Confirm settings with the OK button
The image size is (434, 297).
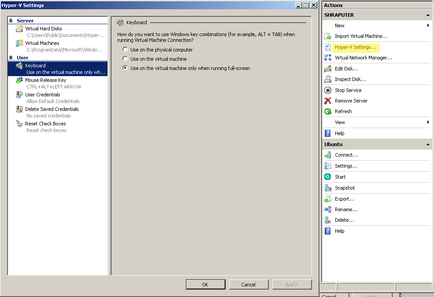point(206,285)
